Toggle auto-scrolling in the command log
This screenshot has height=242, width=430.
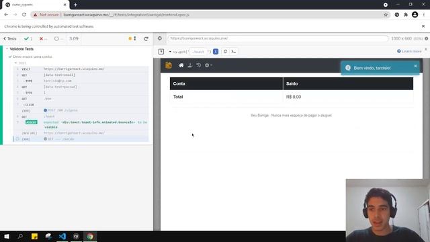point(132,39)
